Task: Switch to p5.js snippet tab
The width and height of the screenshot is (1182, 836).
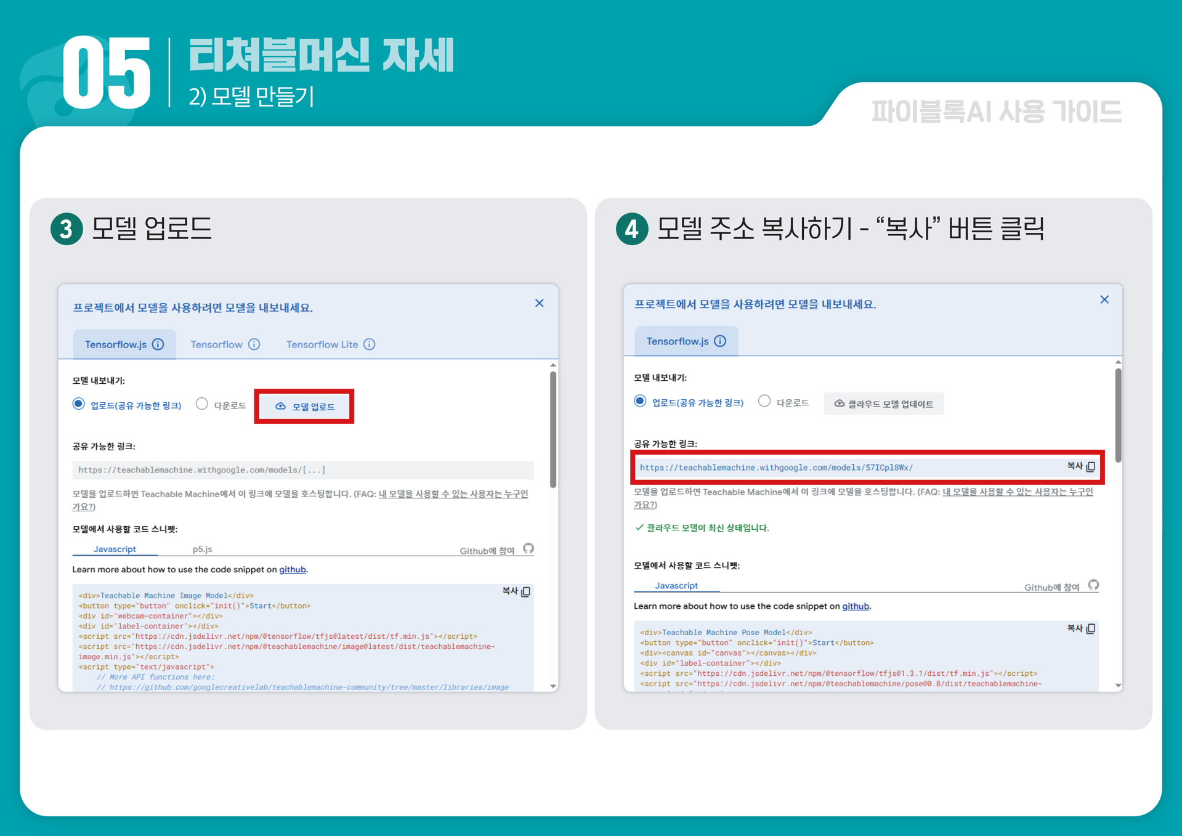Action: pos(202,549)
